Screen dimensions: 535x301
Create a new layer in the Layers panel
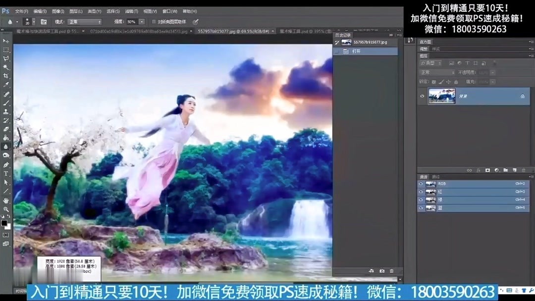pos(515,170)
